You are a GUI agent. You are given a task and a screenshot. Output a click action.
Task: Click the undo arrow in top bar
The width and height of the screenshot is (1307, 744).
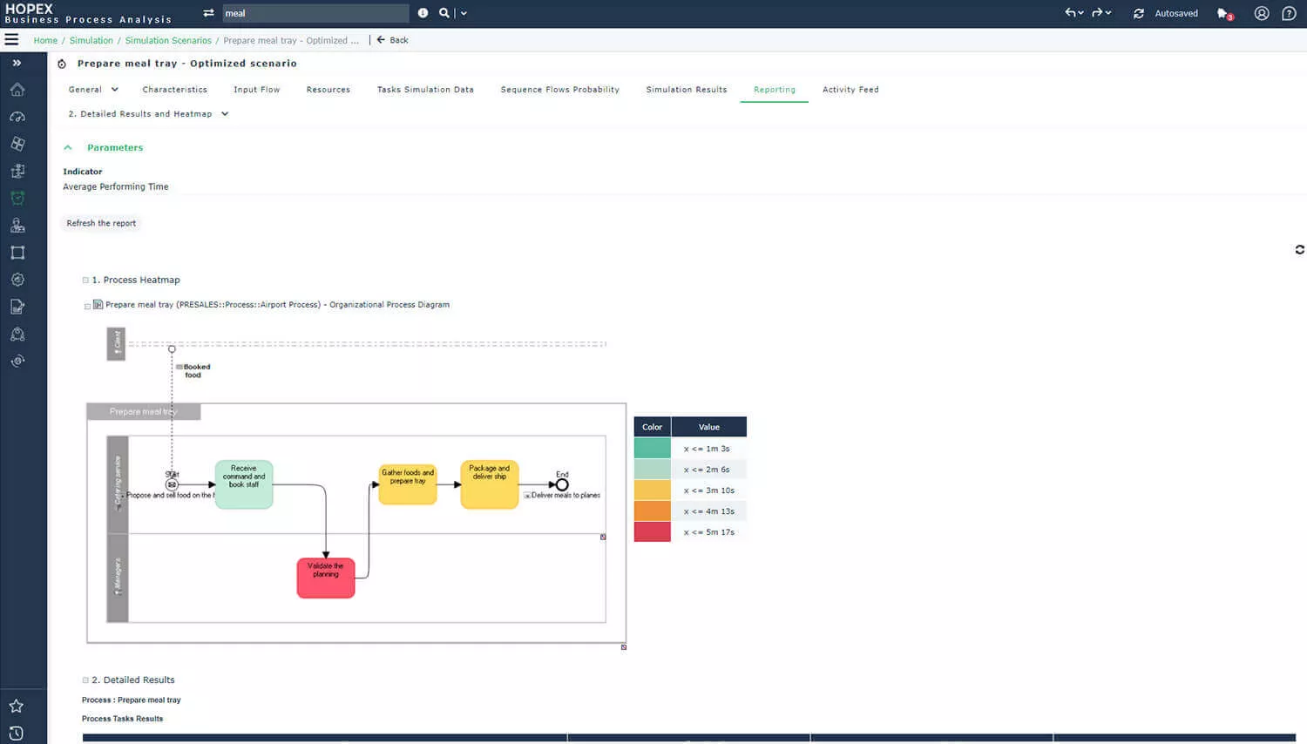pyautogui.click(x=1070, y=13)
